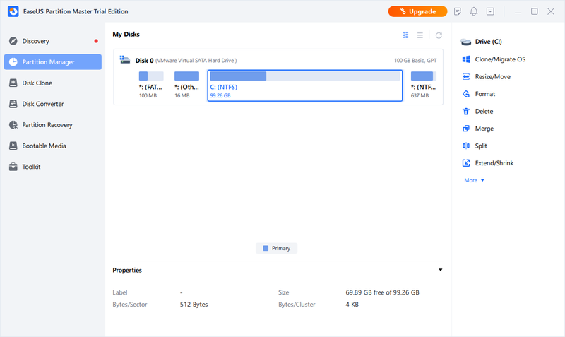Refresh the My Disks view
The image size is (565, 337).
[x=439, y=35]
